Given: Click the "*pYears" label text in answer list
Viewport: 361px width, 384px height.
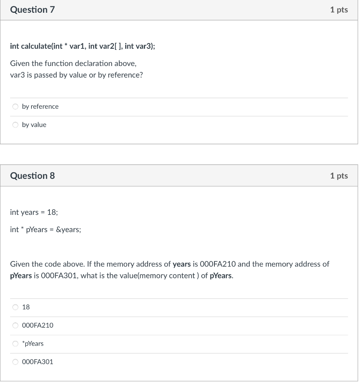Looking at the screenshot, I should point(32,343).
